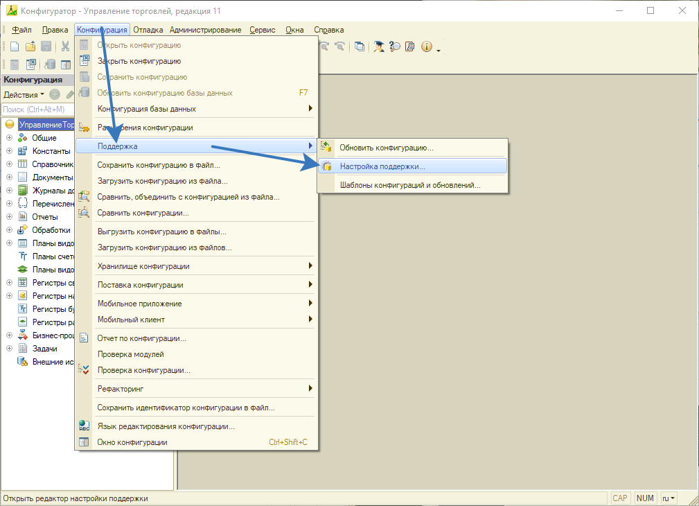Open the Действия dropdown
Screen dimensions: 699x506
click(24, 94)
